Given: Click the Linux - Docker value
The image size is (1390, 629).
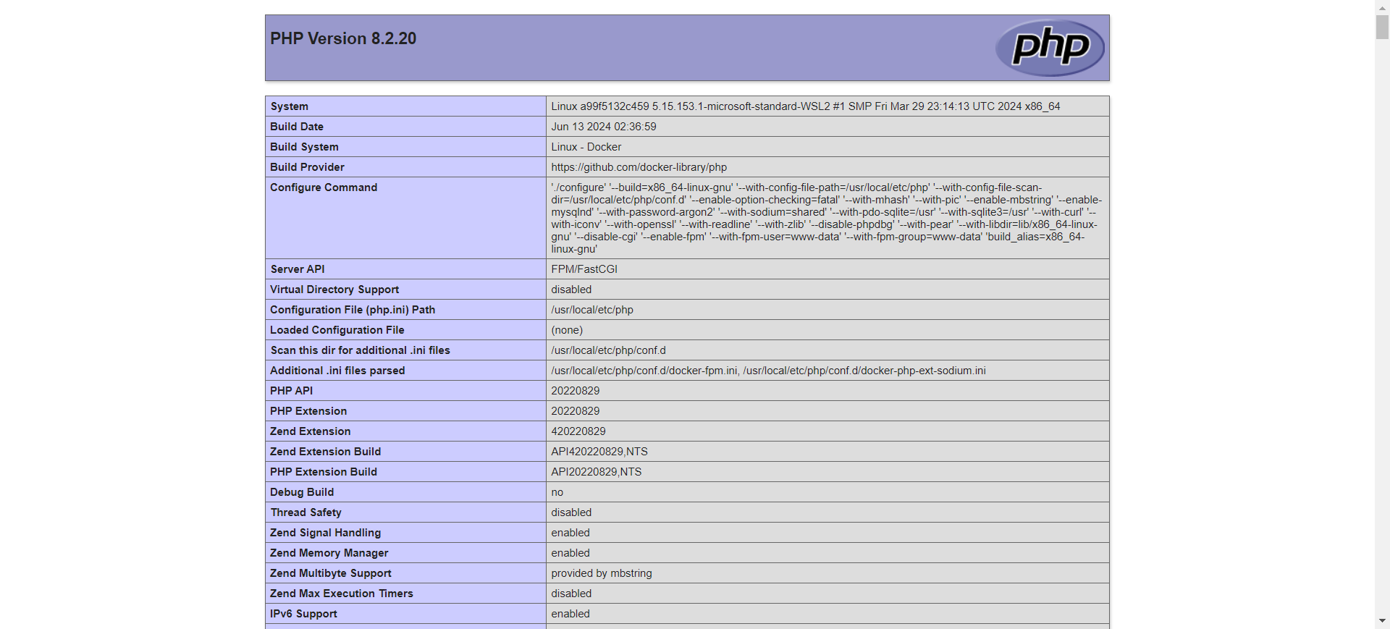Looking at the screenshot, I should coord(586,147).
